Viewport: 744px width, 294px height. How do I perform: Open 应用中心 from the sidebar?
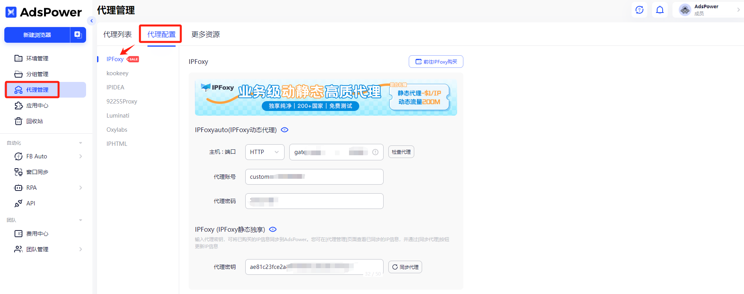click(x=37, y=105)
